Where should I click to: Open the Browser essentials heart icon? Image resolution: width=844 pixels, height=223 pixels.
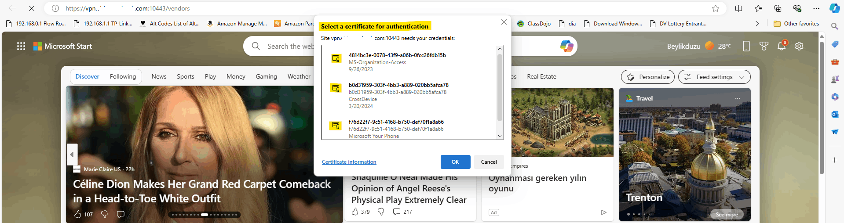coord(797,8)
